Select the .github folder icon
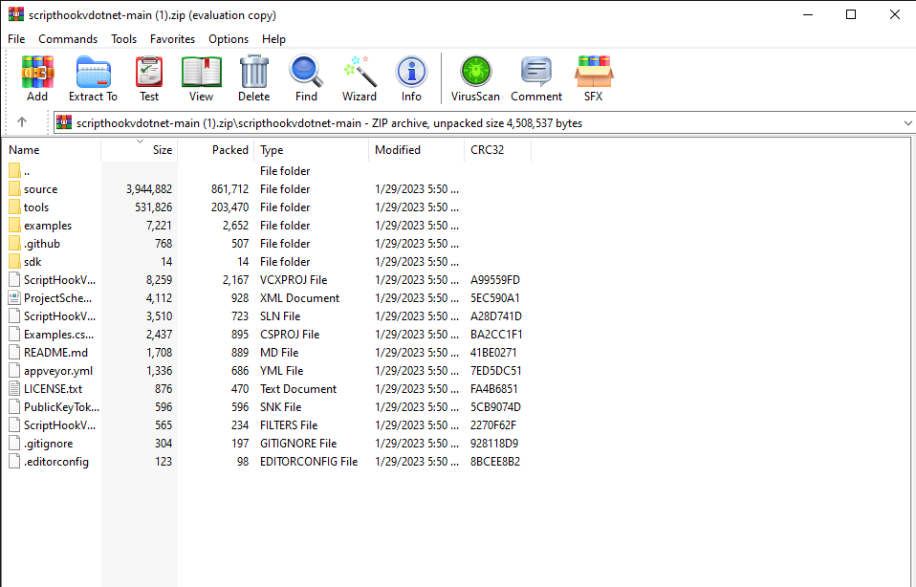Image resolution: width=916 pixels, height=587 pixels. coord(14,243)
